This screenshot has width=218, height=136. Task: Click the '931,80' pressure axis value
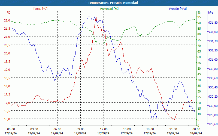[x=213, y=23]
